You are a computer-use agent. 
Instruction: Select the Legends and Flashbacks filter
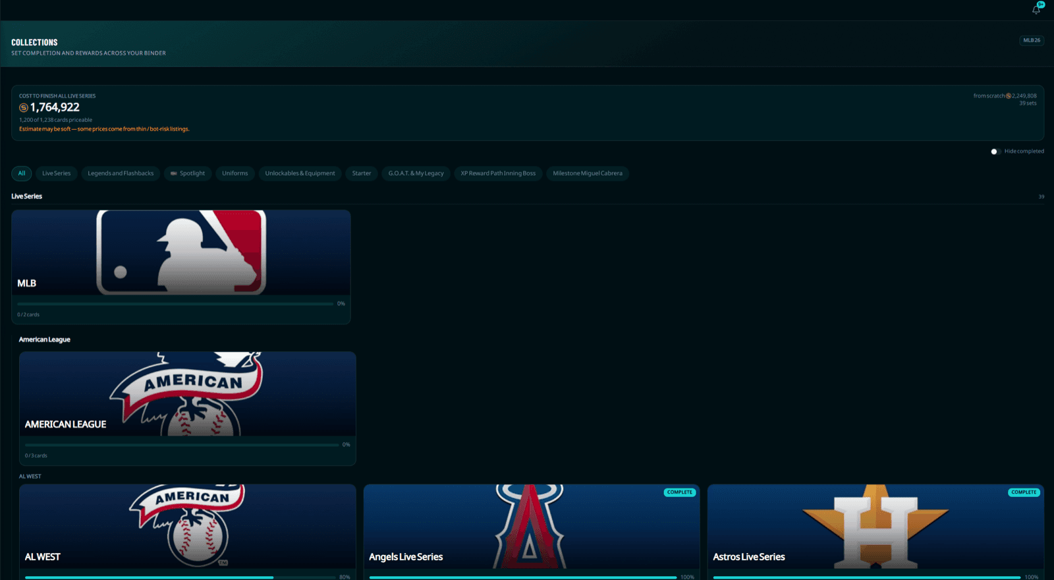[x=121, y=173]
